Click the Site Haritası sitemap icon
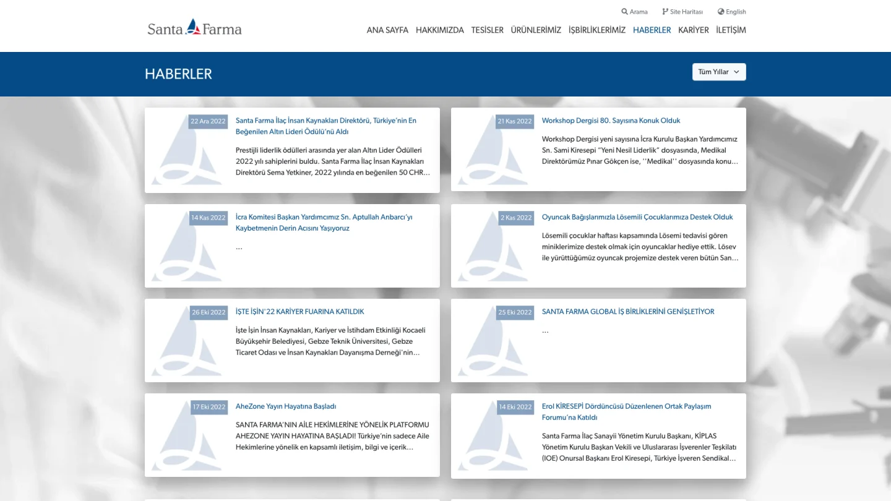 [x=665, y=12]
